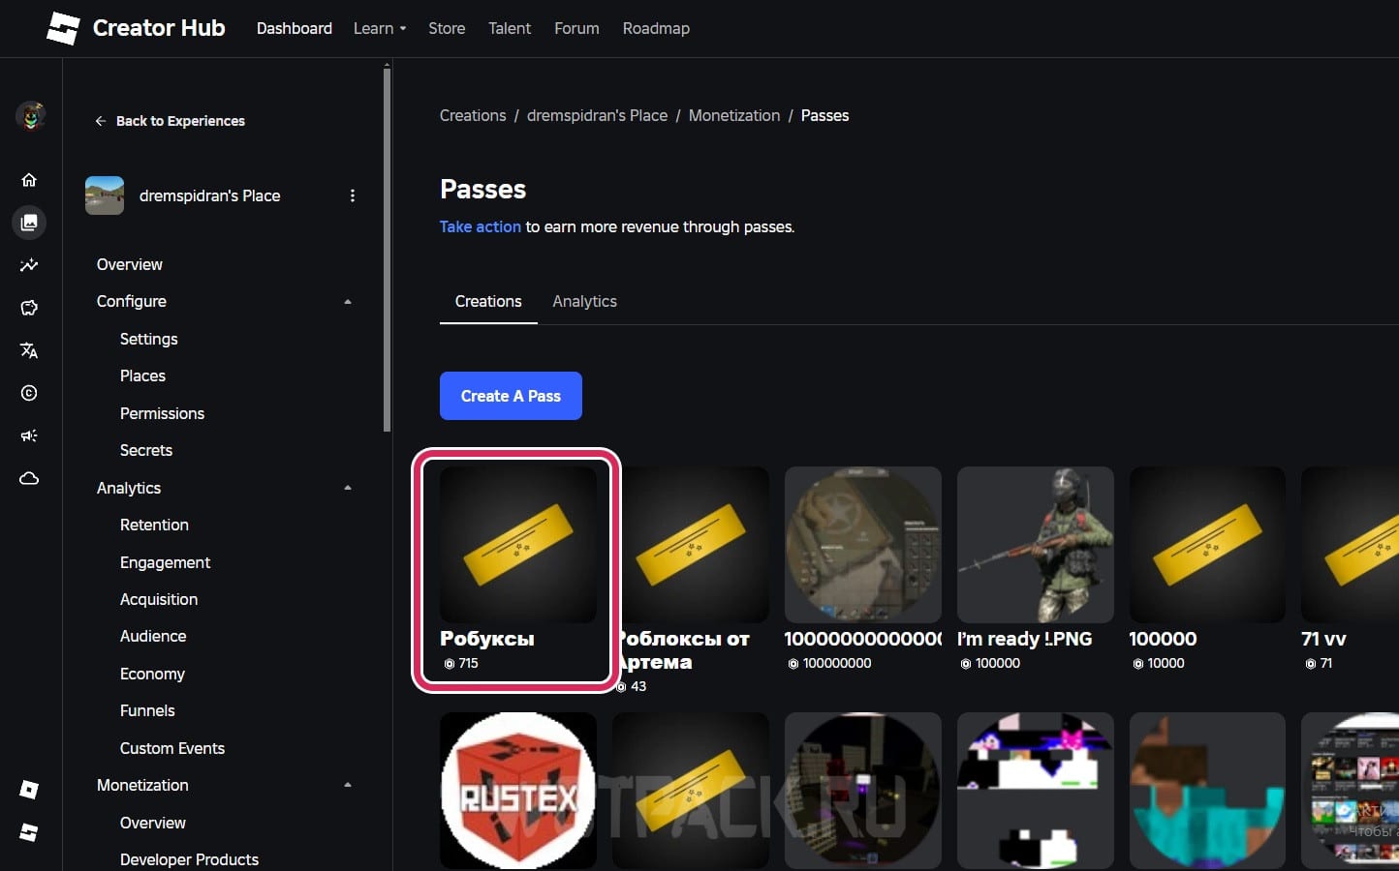Click the Creations breadcrumb link

pos(473,115)
